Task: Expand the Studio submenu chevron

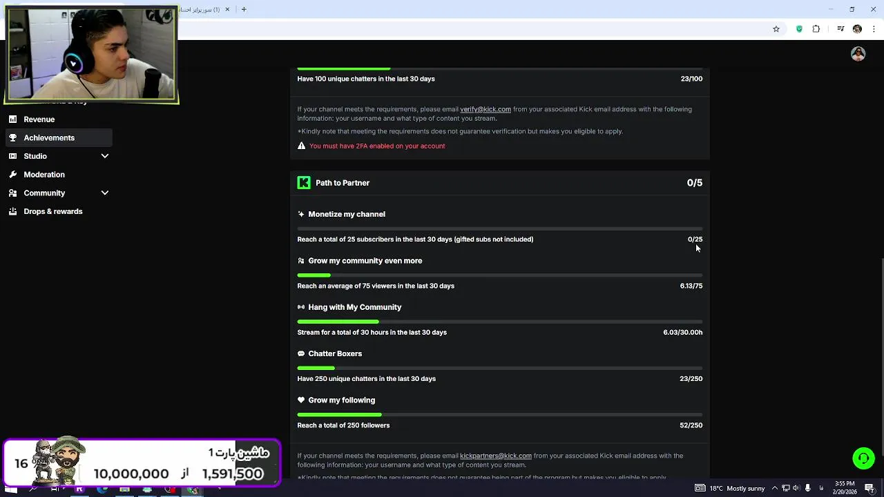Action: coord(105,156)
